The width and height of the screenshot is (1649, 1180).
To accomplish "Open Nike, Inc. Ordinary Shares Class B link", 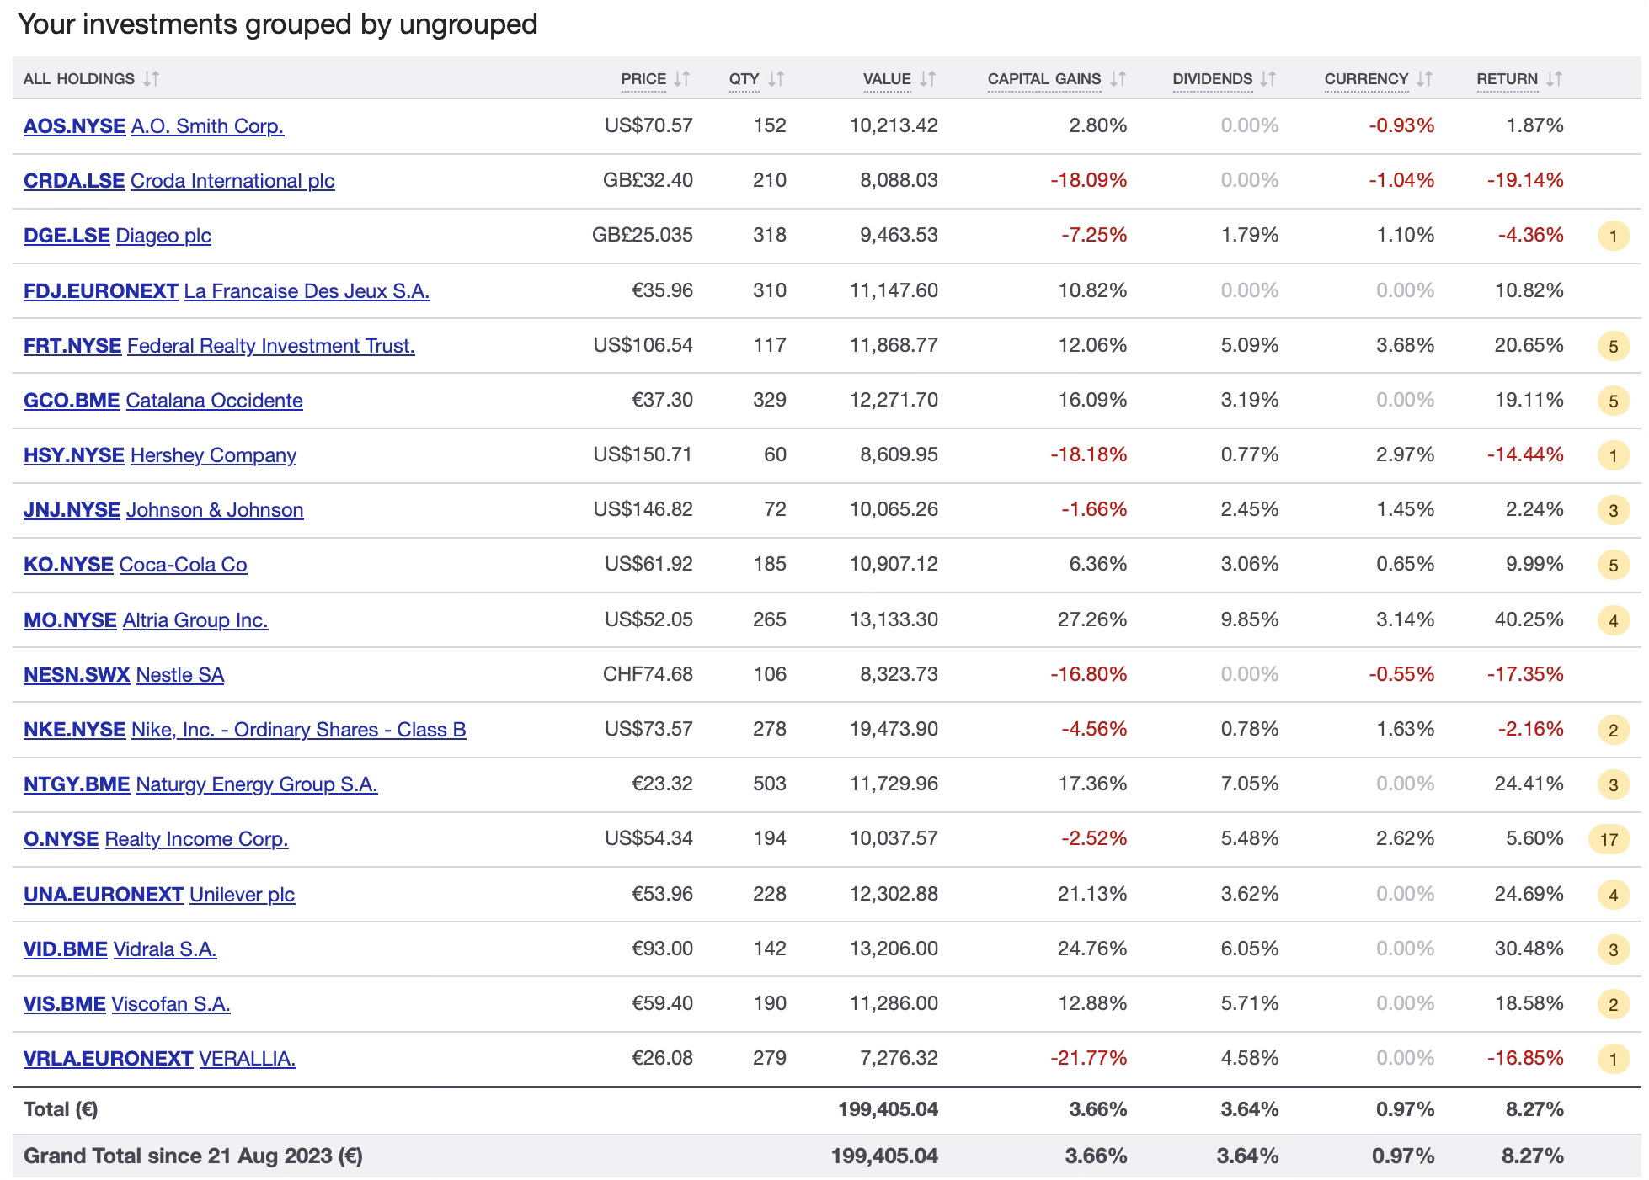I will (x=299, y=730).
